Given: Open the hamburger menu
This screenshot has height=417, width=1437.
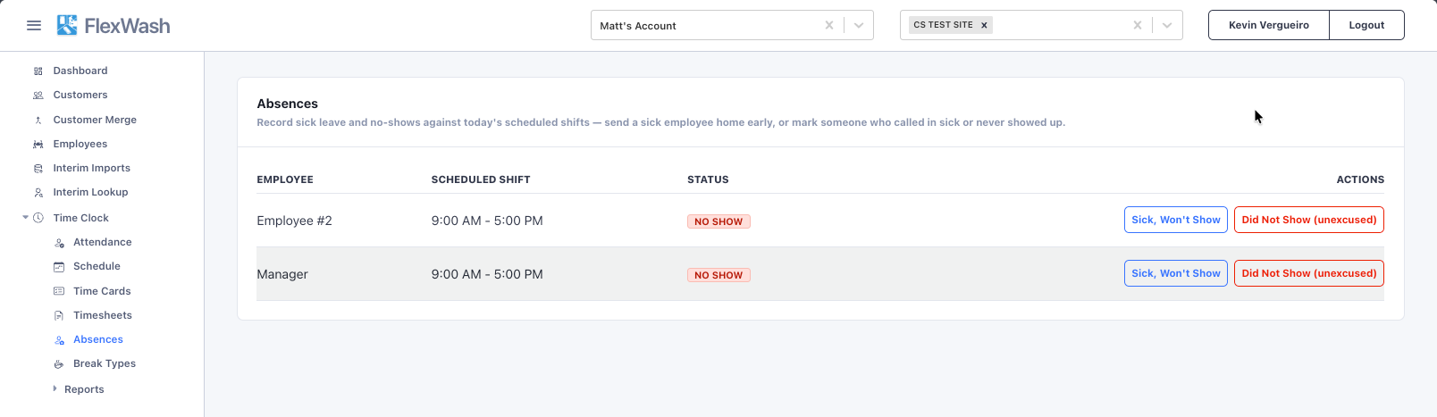Looking at the screenshot, I should (34, 26).
